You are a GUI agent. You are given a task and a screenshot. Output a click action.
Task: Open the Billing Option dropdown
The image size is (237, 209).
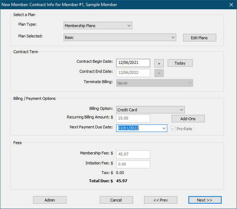click(150, 110)
